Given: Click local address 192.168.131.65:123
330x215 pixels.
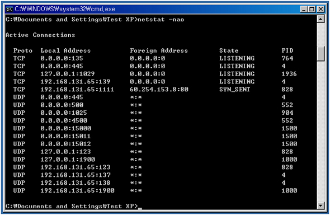Looking at the screenshot, I should click(75, 167).
